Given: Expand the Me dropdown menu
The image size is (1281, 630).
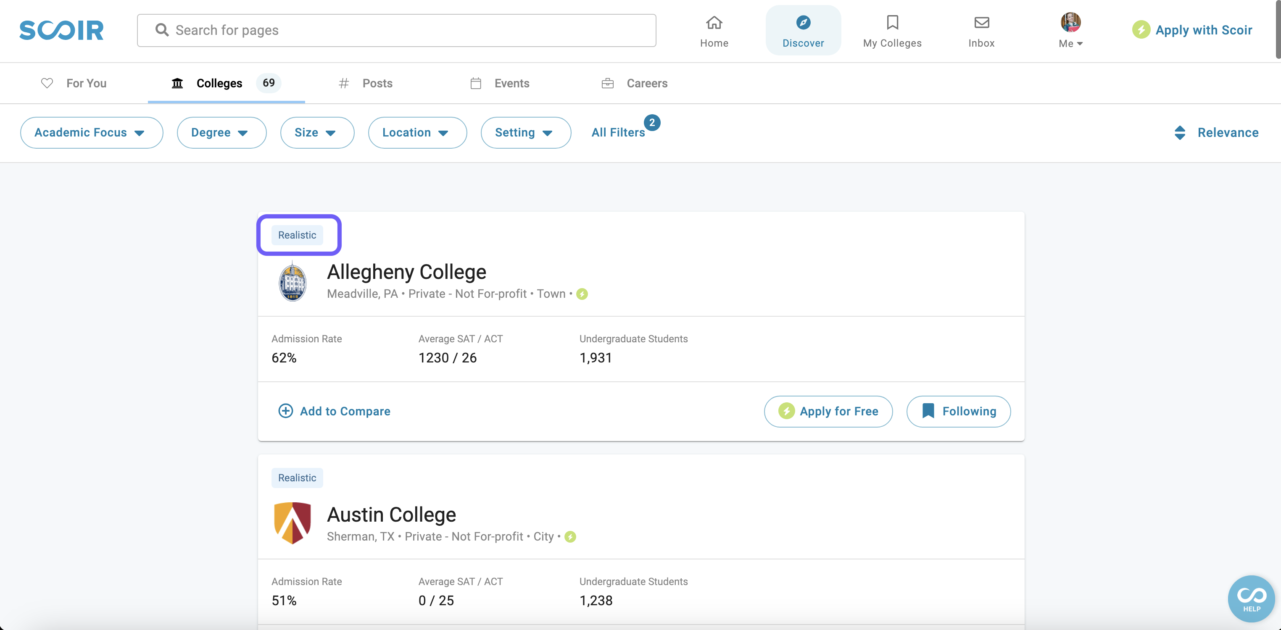Looking at the screenshot, I should point(1070,43).
